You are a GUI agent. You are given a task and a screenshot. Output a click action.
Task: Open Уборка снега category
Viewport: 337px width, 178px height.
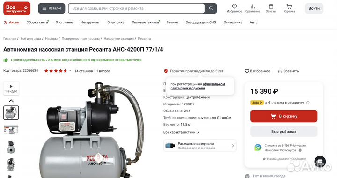point(37,22)
